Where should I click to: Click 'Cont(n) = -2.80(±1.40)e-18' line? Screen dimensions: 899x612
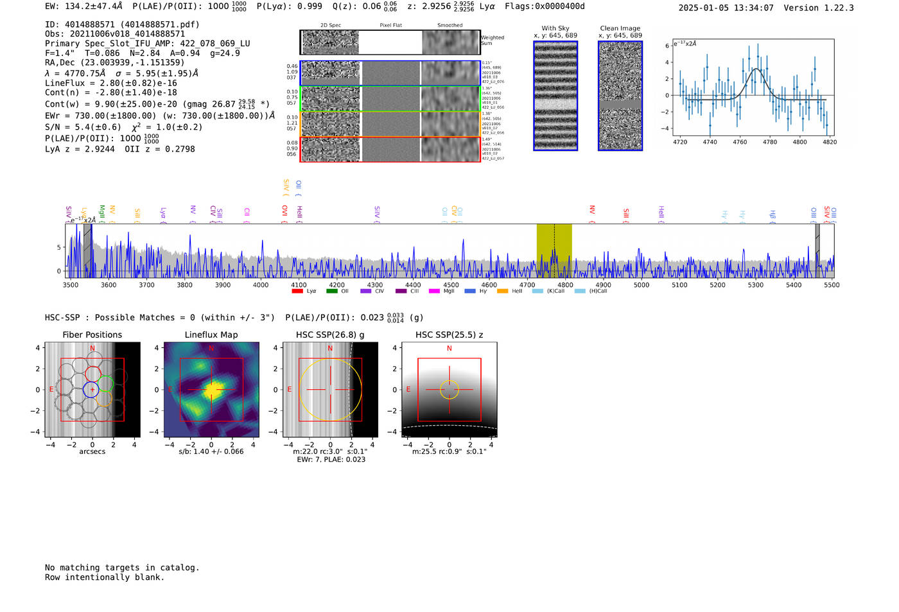click(111, 92)
